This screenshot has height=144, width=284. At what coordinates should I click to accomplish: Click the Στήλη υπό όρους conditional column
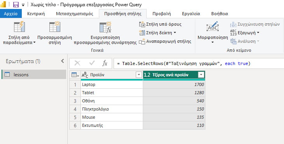160,24
